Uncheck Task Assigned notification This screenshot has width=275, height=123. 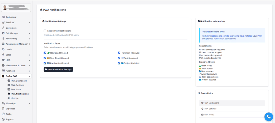119,58
